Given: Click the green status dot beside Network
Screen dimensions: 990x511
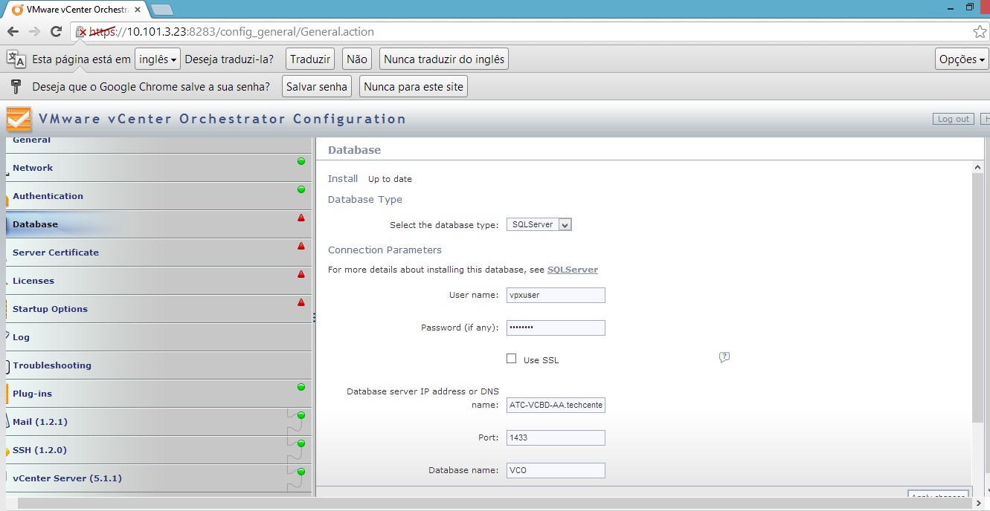Looking at the screenshot, I should pyautogui.click(x=301, y=161).
